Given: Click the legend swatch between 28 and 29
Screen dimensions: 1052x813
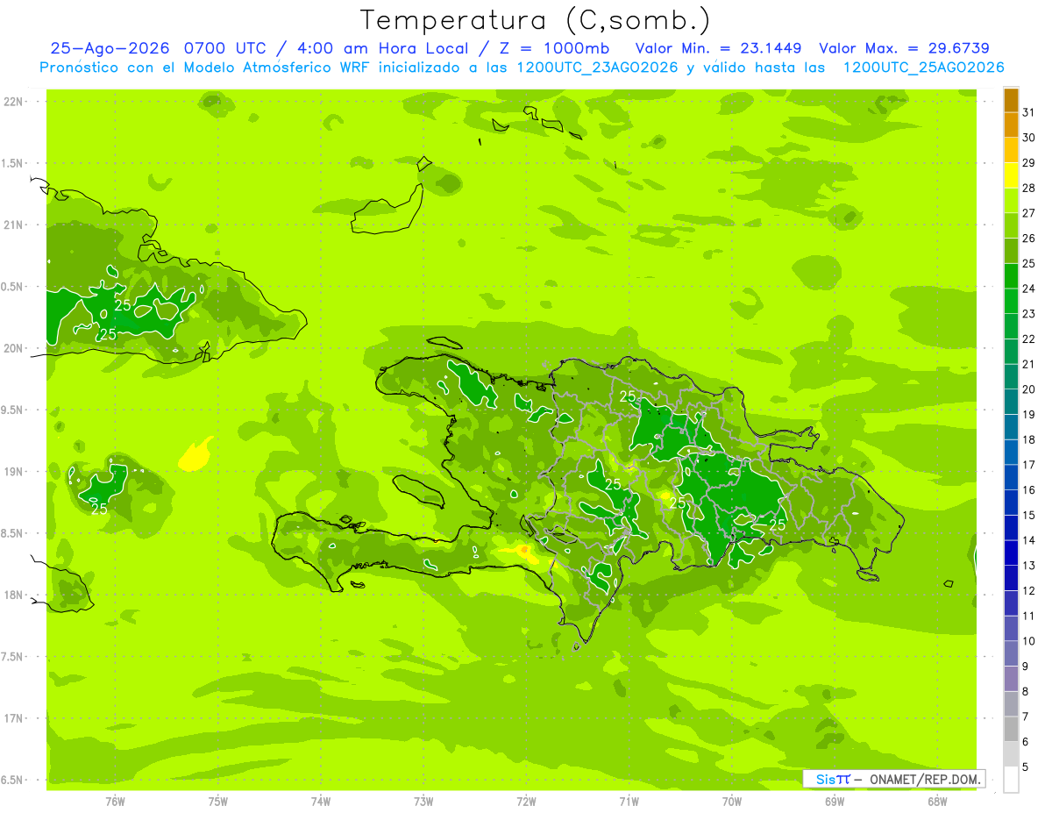Looking at the screenshot, I should [x=1011, y=175].
